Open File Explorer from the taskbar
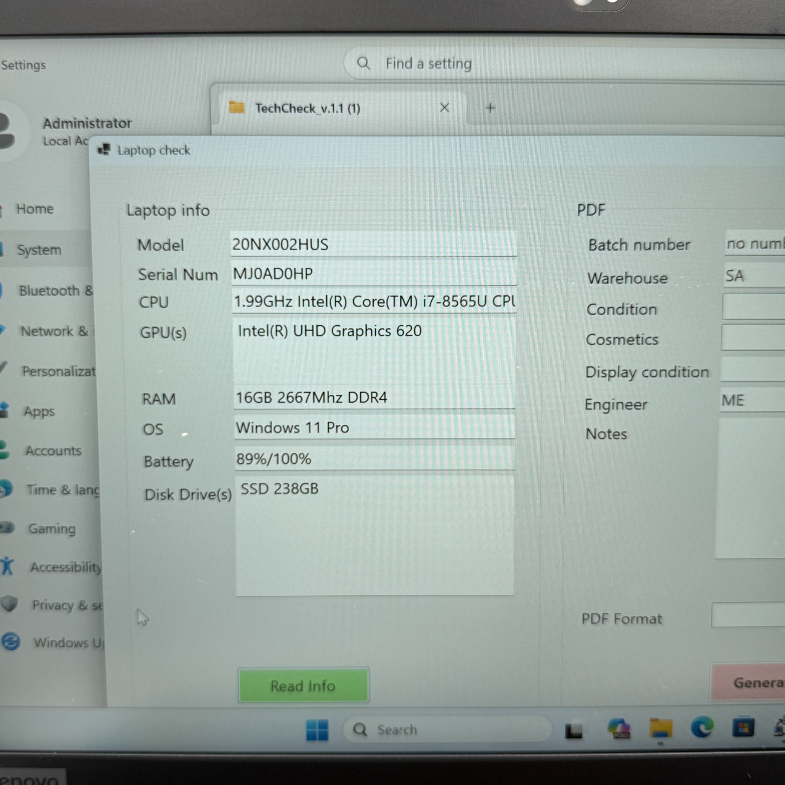 click(x=660, y=728)
